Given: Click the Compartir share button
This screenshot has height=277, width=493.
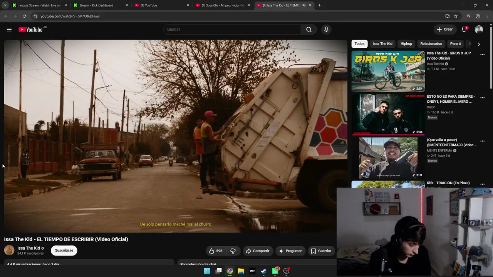Looking at the screenshot, I should [x=258, y=251].
